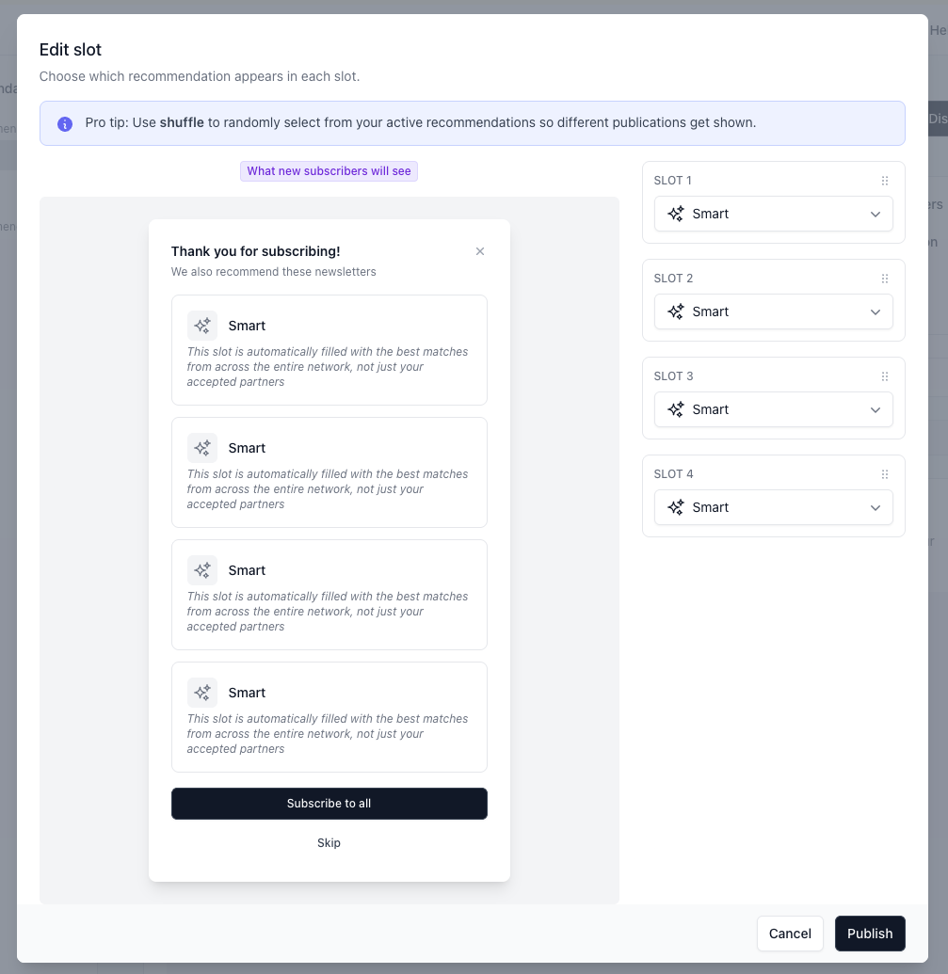This screenshot has height=974, width=948.
Task: Select the third Smart recommendation card in the preview
Action: click(329, 595)
